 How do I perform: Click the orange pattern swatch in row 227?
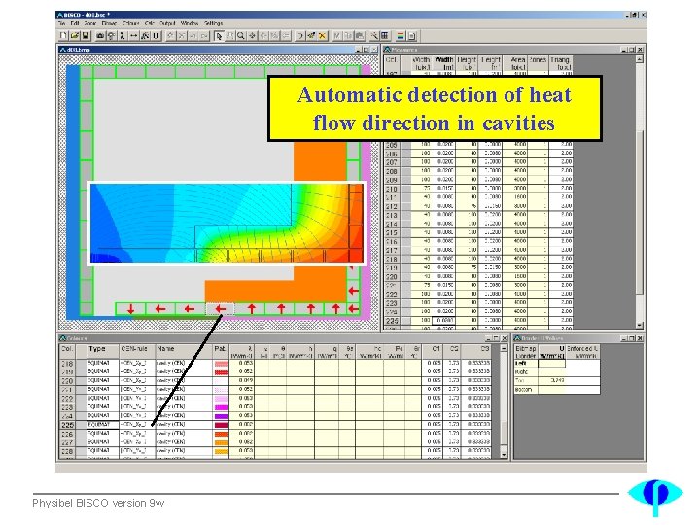(221, 443)
